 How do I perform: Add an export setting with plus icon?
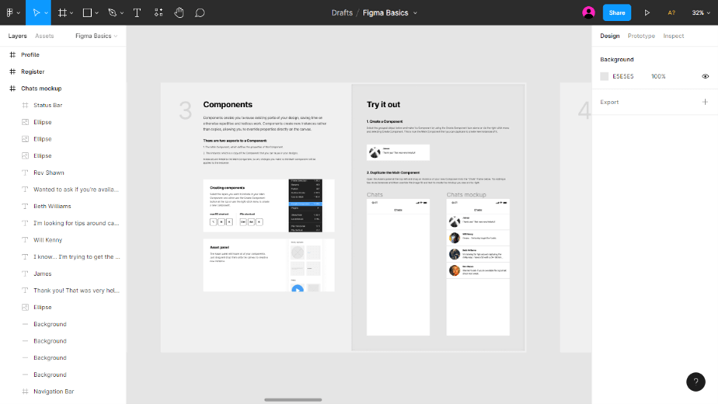[706, 102]
